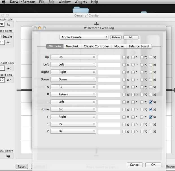The height and width of the screenshot is (171, 175).
Task: Open the Widgets menu
Action: coord(81,2)
